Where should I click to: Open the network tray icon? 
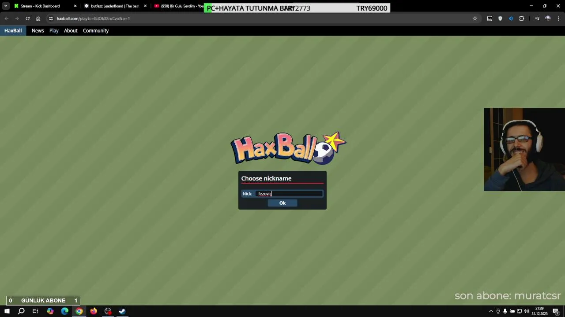[x=519, y=311]
